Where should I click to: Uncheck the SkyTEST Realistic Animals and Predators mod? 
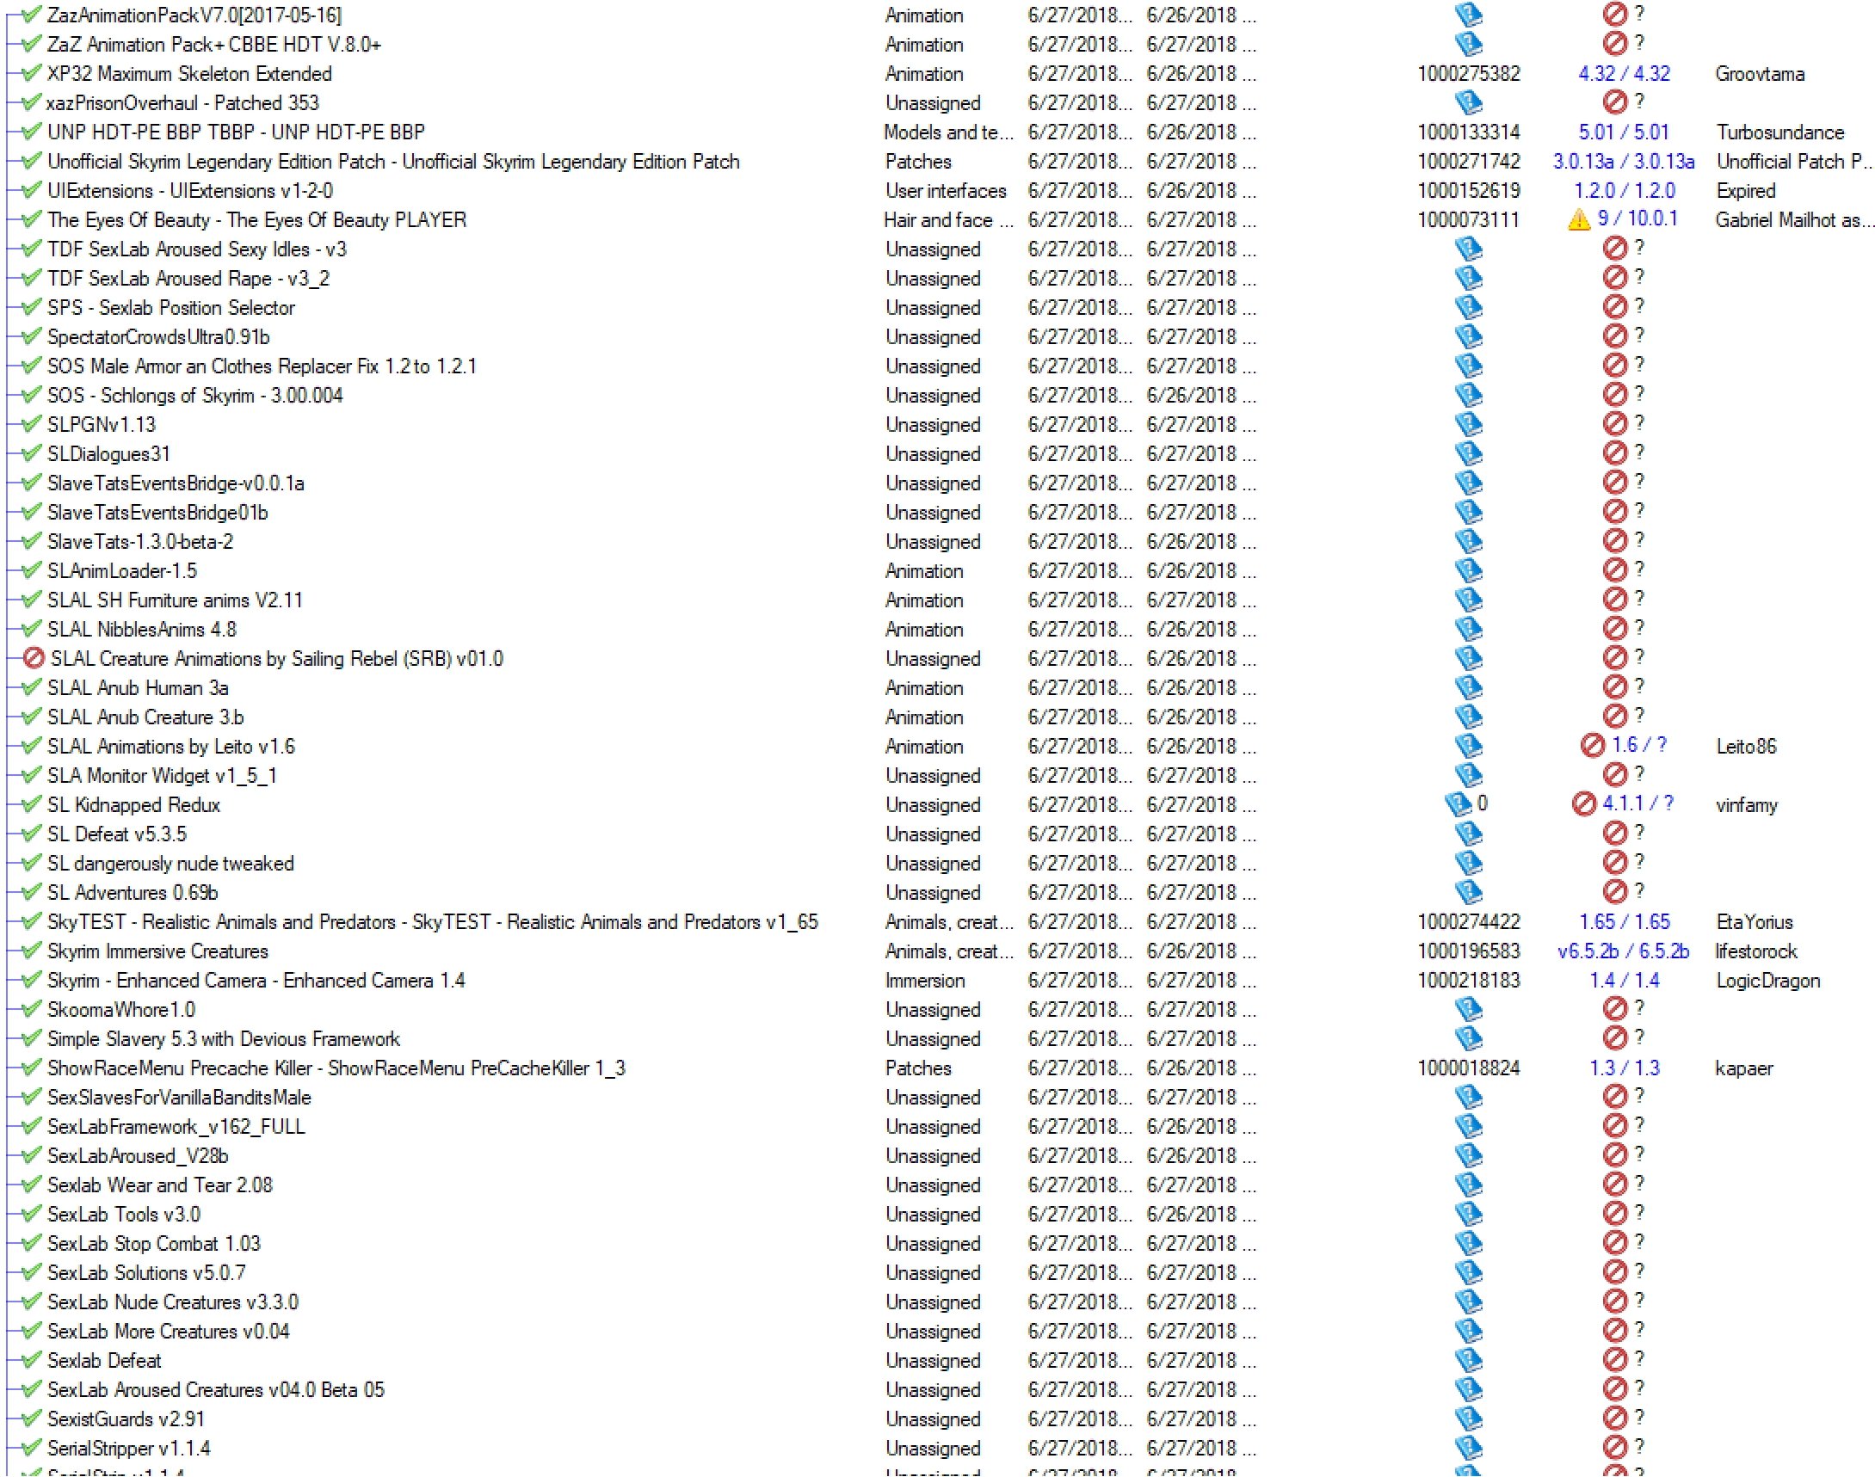pos(31,921)
